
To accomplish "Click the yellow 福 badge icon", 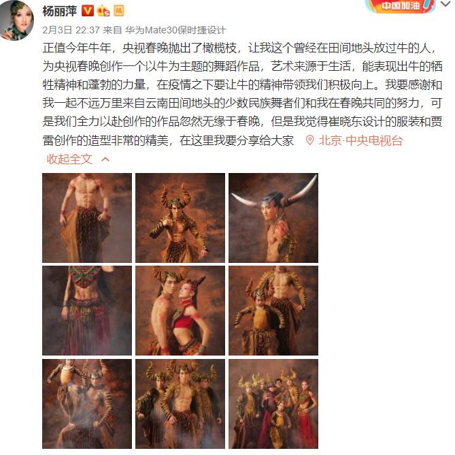I will tap(118, 11).
